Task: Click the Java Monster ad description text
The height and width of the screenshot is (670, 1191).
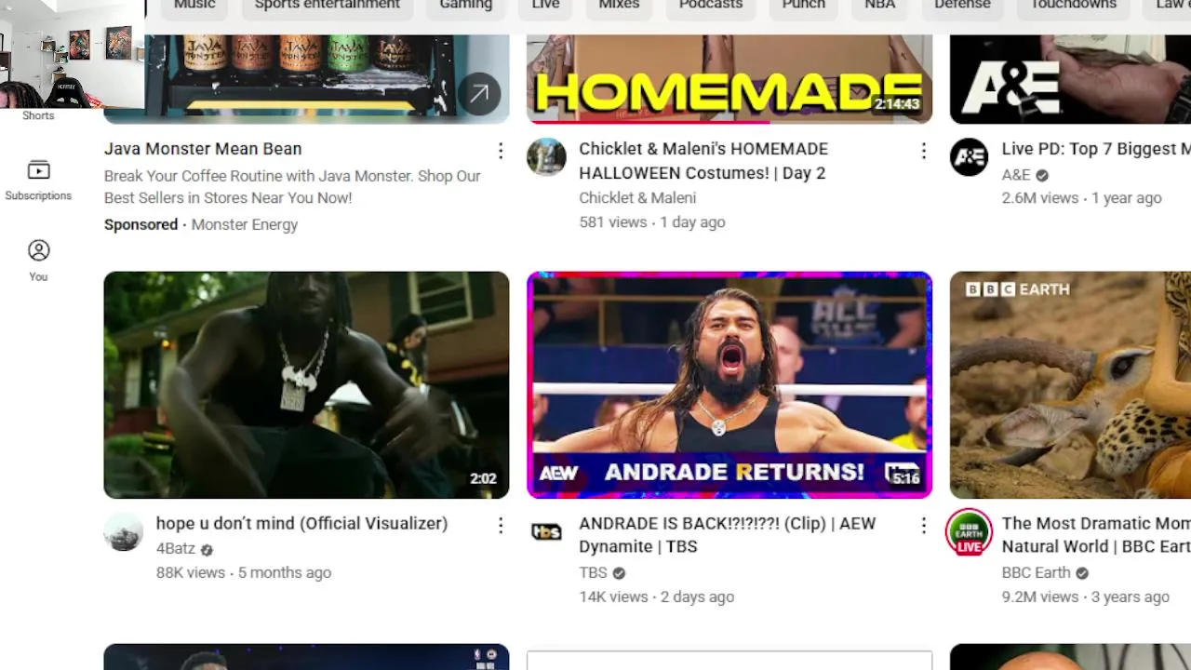Action: tap(292, 187)
